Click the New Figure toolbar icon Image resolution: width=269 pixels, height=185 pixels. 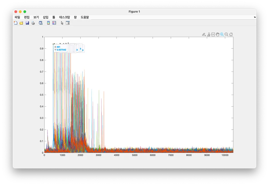[16, 23]
